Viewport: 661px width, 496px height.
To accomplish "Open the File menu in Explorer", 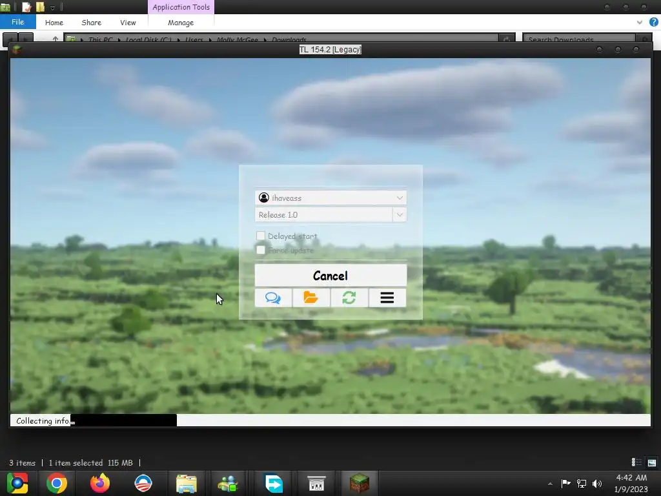I will click(17, 22).
